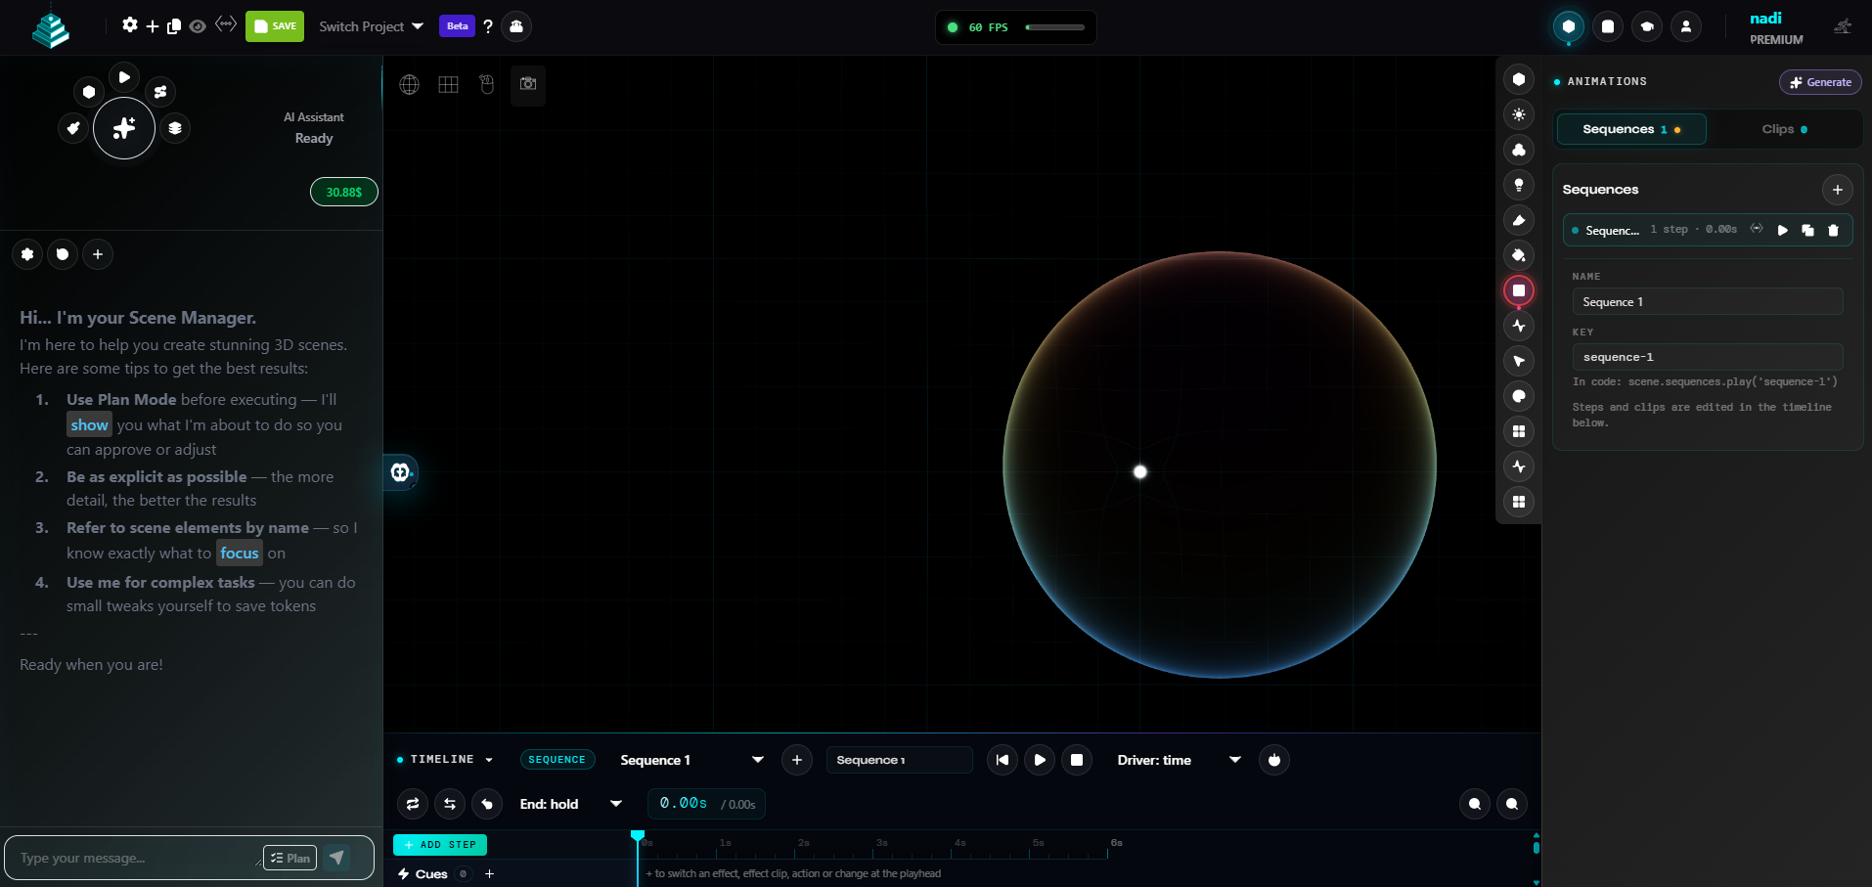Click the robot icon next to the help icon
This screenshot has height=887, width=1872.
tap(516, 26)
